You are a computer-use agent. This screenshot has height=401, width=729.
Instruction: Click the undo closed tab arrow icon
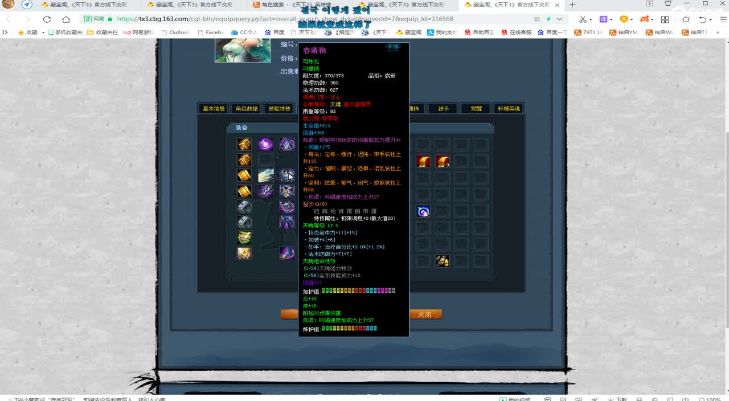coord(703,19)
